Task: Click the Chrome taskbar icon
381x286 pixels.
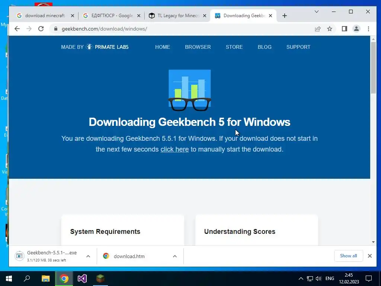Action: (64, 279)
